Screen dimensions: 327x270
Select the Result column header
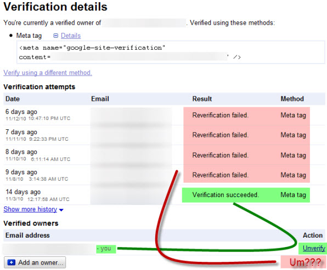202,99
